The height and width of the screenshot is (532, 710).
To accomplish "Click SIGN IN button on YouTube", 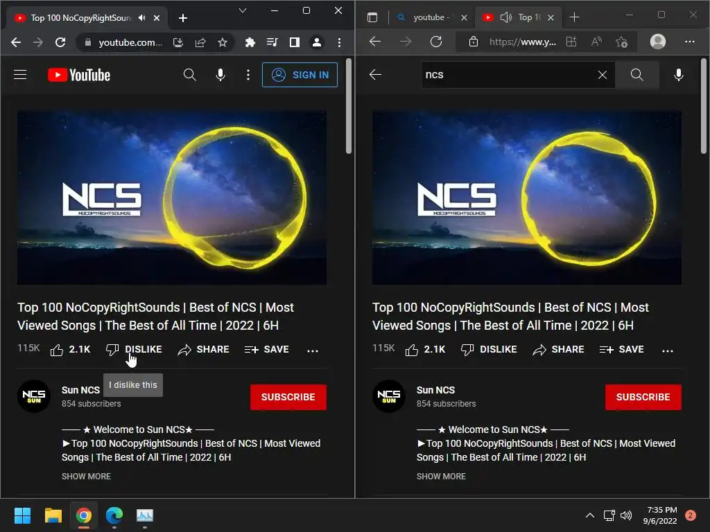I will 300,75.
